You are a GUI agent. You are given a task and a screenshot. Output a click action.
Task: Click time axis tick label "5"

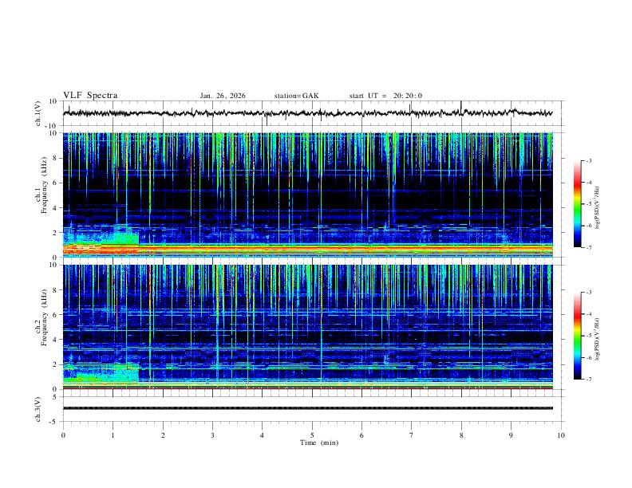[x=312, y=435]
